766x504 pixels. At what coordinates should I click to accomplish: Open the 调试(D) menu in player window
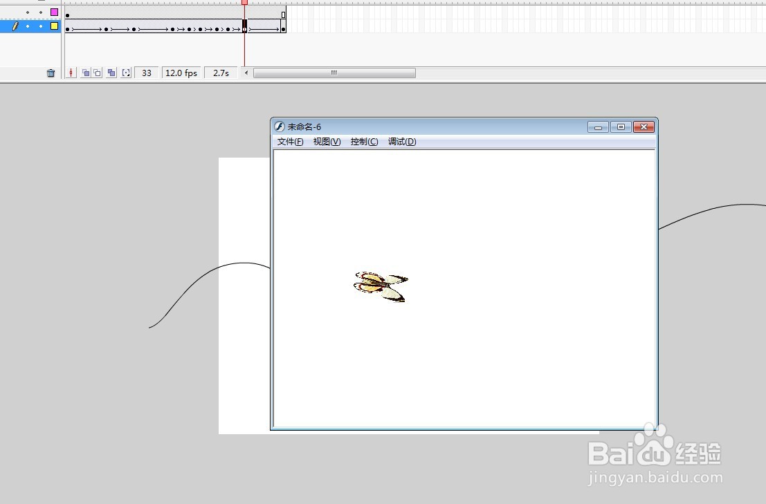(402, 142)
